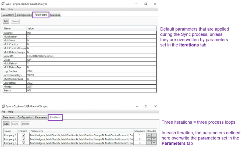Disable the Company 1 iteration checkbox
242x147 pixels.
[x=23, y=135]
